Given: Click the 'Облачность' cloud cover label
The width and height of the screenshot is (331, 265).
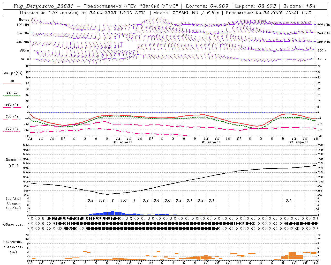Looking at the screenshot, I should [x=13, y=225].
